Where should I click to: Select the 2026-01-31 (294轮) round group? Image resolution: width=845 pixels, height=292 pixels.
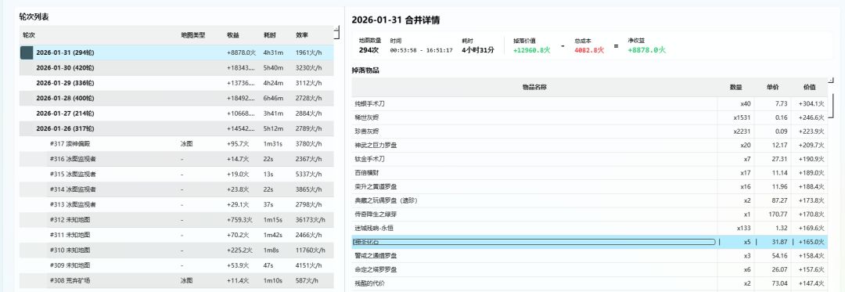(176, 52)
